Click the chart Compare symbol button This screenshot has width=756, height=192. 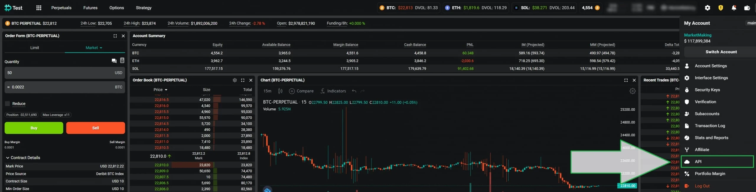(301, 91)
